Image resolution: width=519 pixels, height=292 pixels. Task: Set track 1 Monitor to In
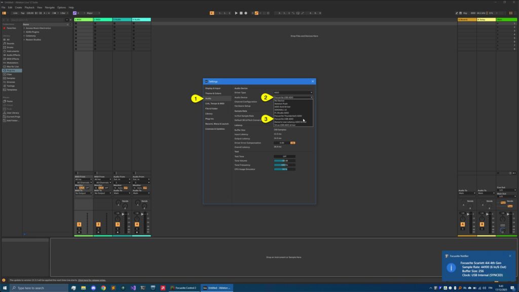77,188
